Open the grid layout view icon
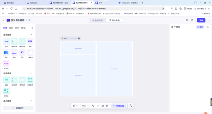This screenshot has width=212, height=114. 107,106
